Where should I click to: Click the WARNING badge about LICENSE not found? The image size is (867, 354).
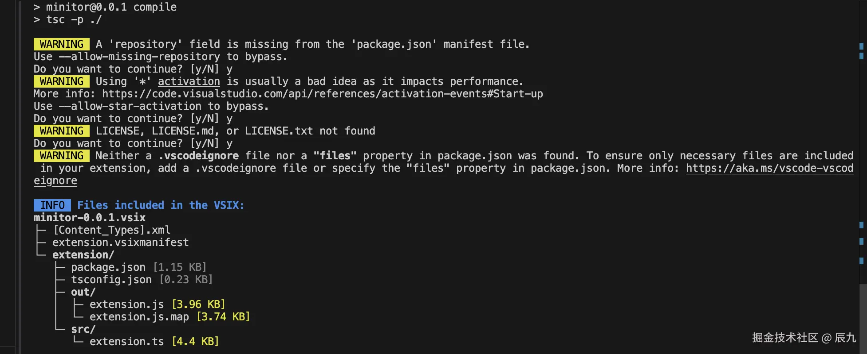coord(61,131)
